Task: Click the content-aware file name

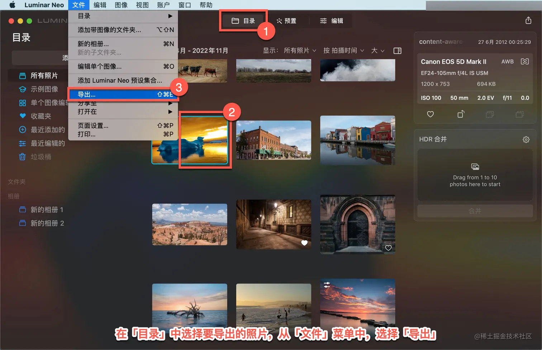Action: pos(441,42)
